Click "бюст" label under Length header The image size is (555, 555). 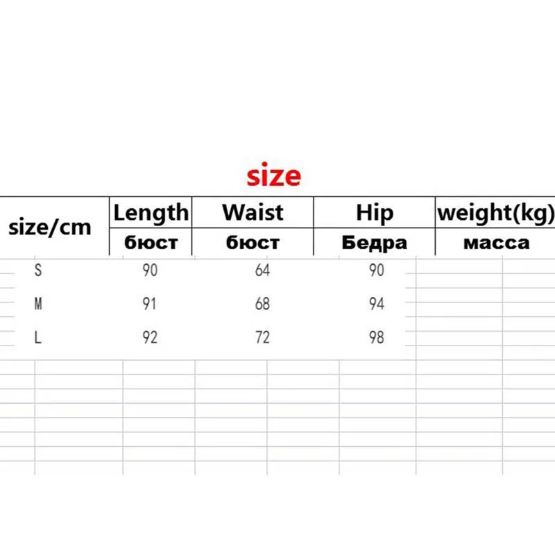(151, 242)
